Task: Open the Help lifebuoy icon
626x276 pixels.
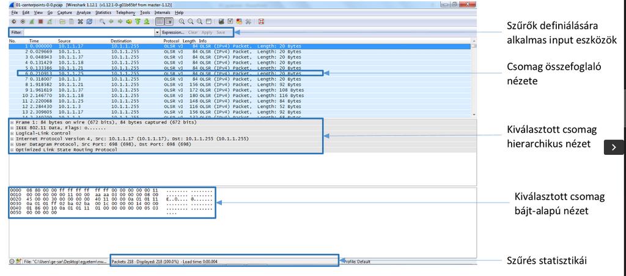Action: 261,21
